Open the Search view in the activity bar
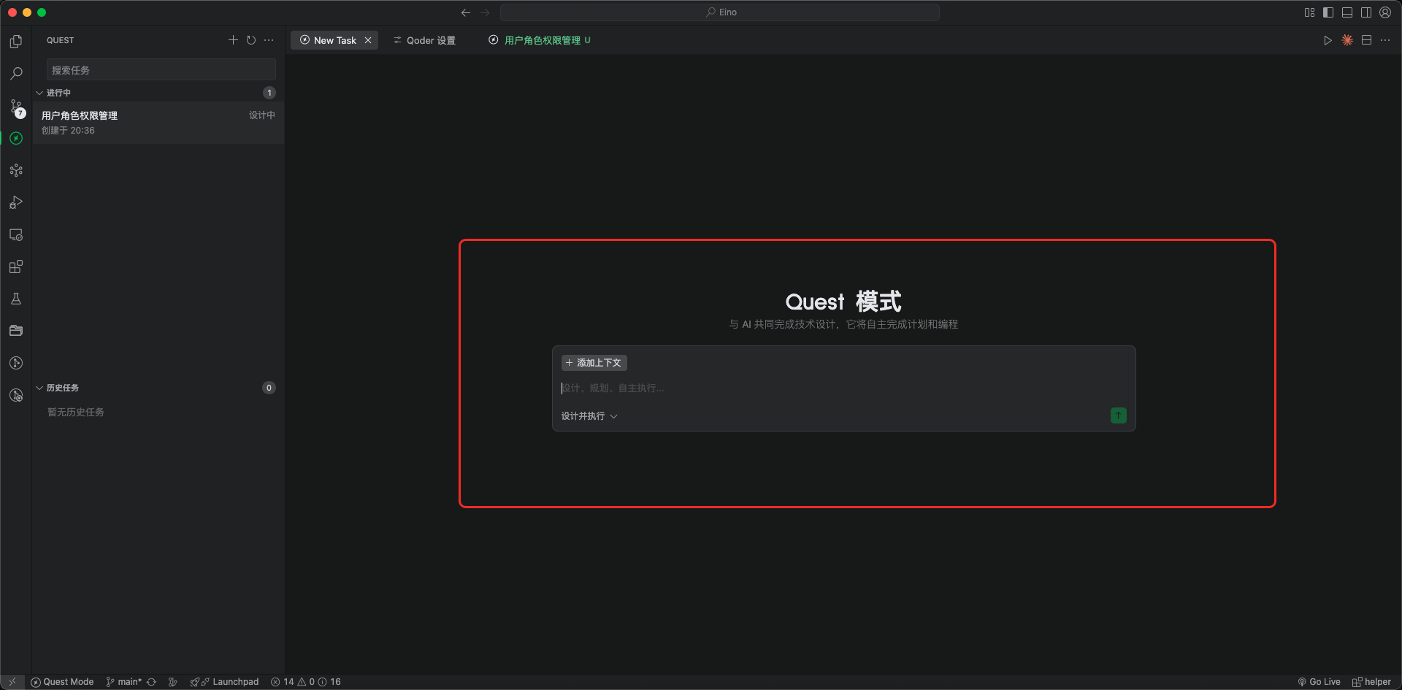This screenshot has width=1402, height=690. point(16,74)
